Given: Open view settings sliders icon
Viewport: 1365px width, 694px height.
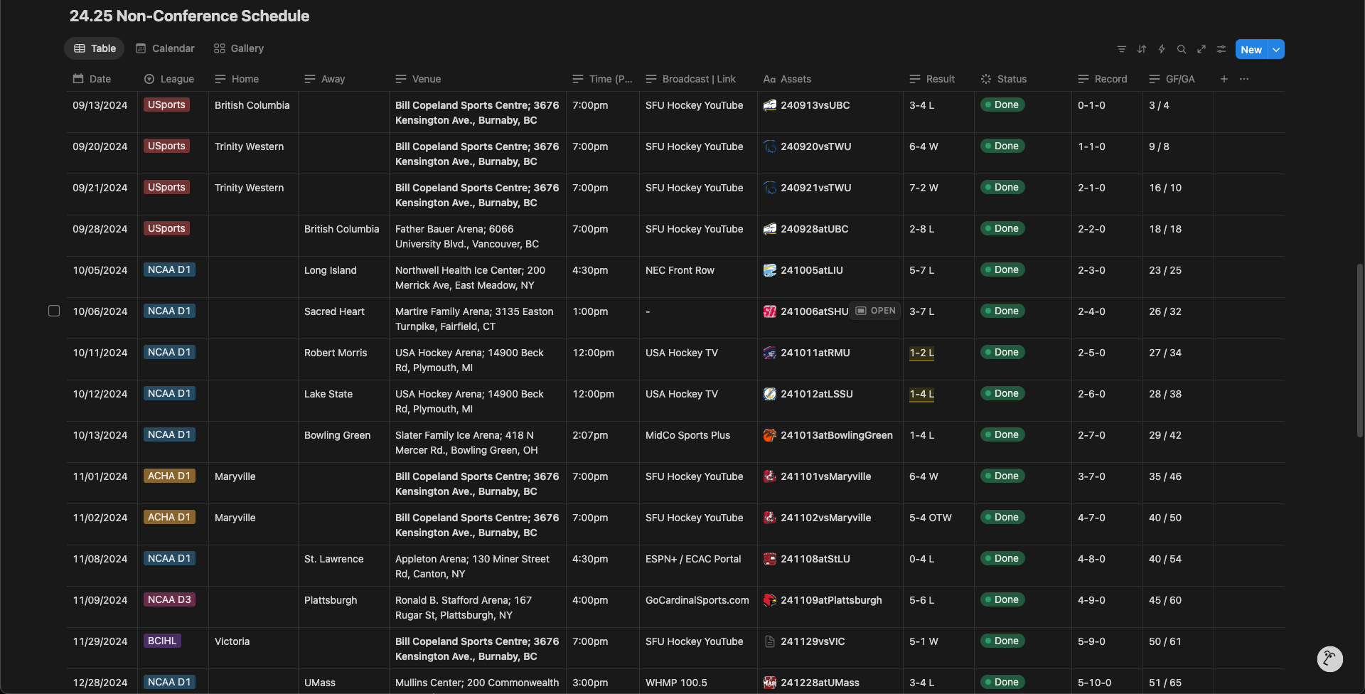Looking at the screenshot, I should click(x=1221, y=49).
